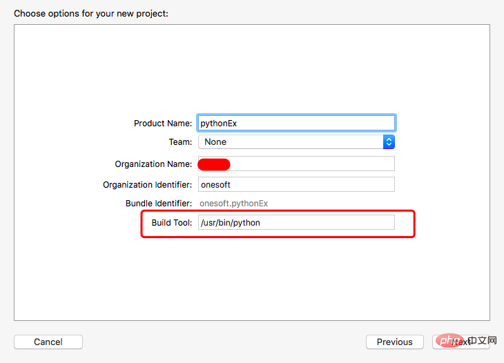Go back with the Previous button
This screenshot has width=504, height=363.
(394, 342)
